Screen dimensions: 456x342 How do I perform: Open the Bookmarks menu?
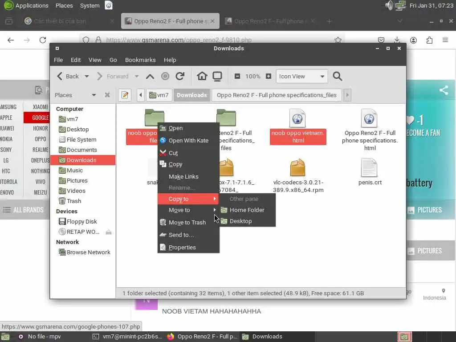click(x=140, y=60)
